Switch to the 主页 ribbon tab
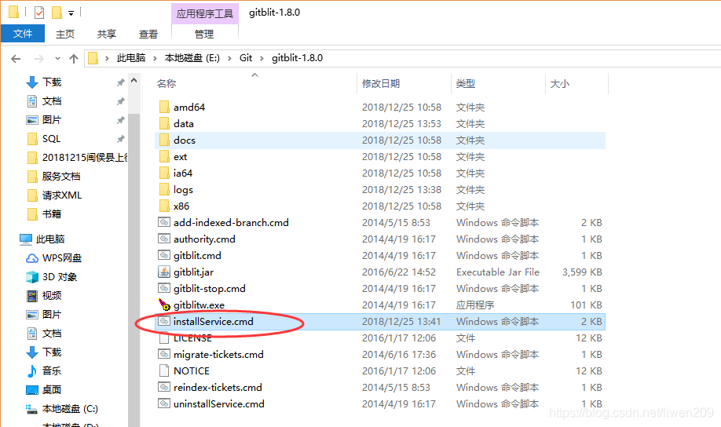 pyautogui.click(x=65, y=34)
